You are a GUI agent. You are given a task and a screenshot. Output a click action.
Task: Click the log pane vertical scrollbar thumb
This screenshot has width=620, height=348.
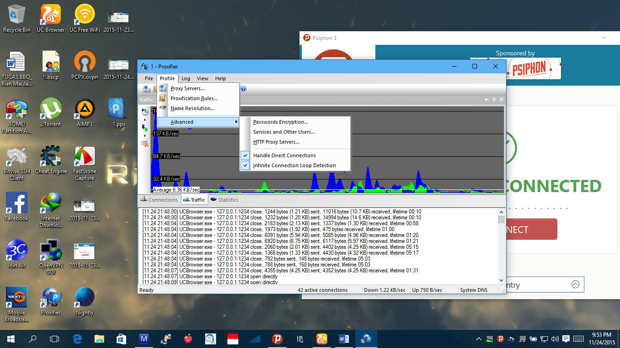point(501,219)
